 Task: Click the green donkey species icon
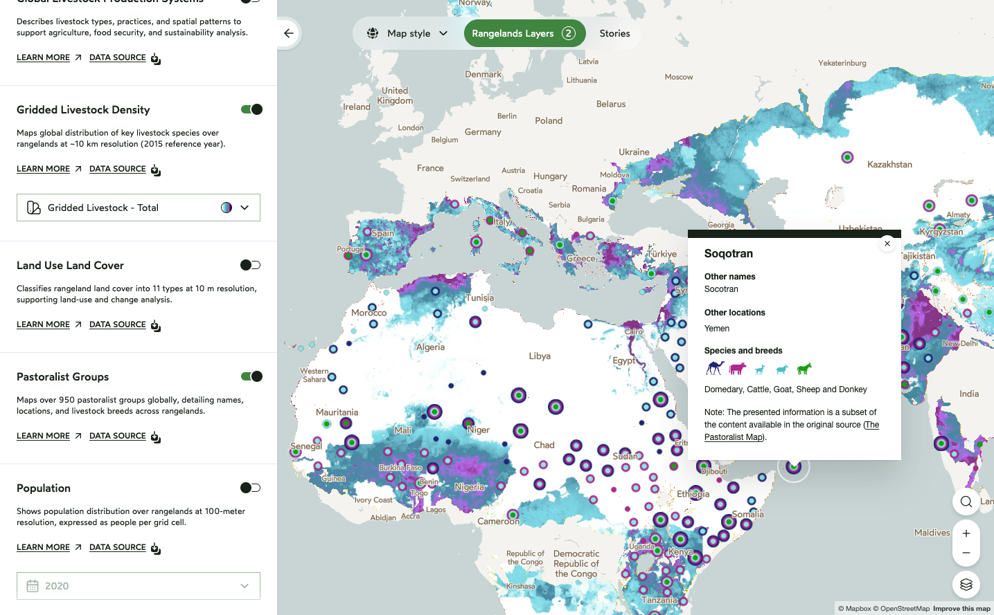pos(804,369)
